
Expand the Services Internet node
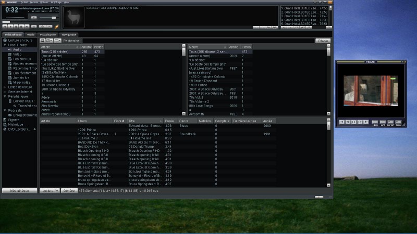tap(5, 92)
